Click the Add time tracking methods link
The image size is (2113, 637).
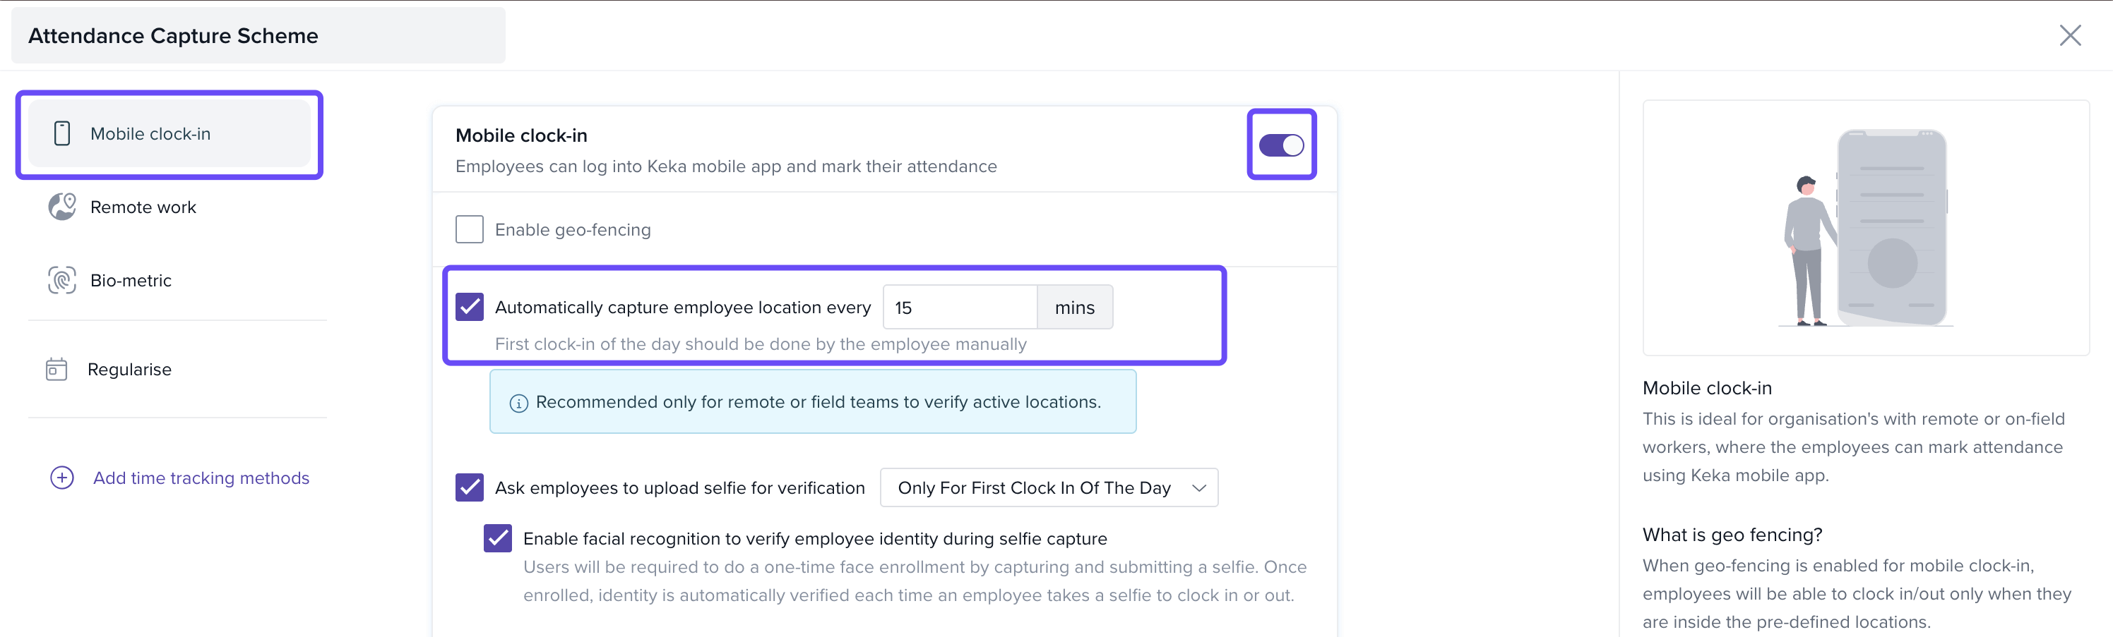click(201, 478)
